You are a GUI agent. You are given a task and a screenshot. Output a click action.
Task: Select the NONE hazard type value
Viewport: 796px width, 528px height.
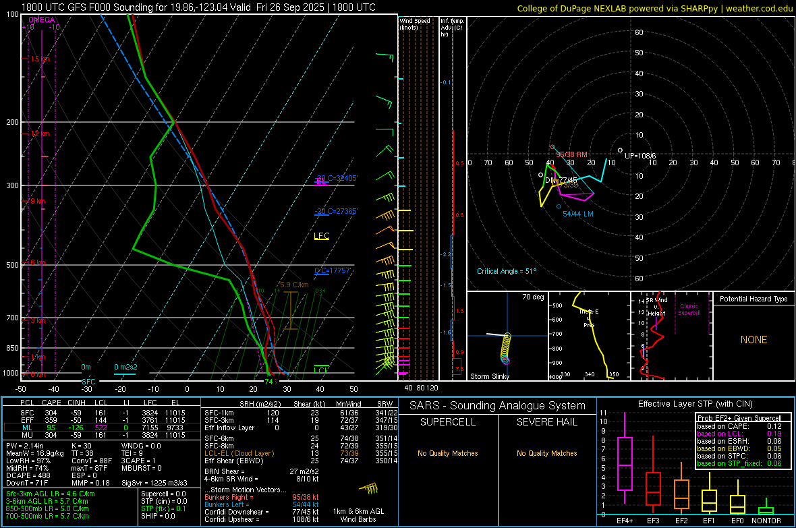pyautogui.click(x=754, y=340)
